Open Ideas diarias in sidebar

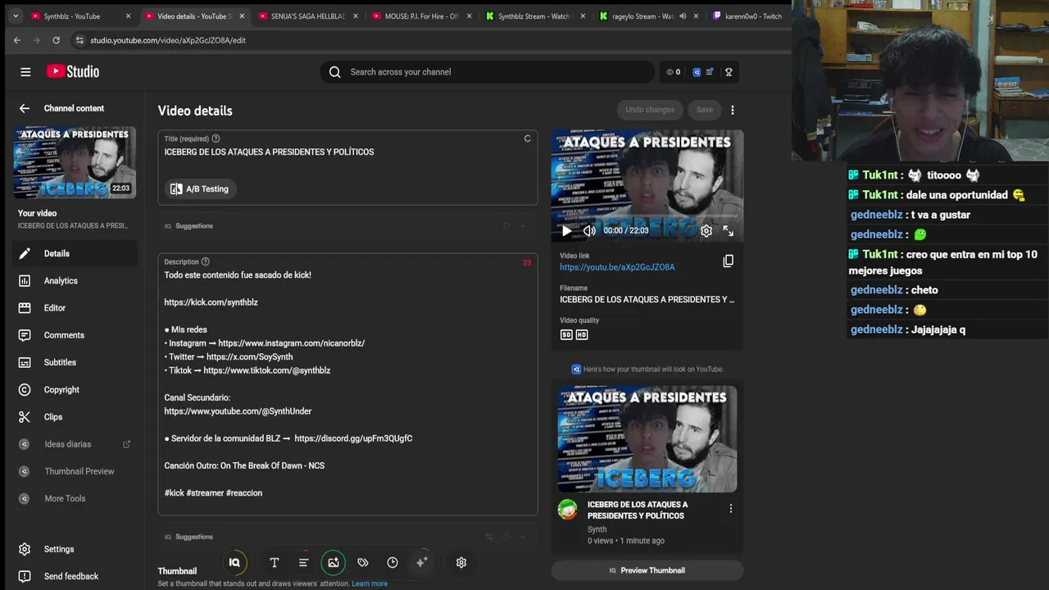click(74, 444)
